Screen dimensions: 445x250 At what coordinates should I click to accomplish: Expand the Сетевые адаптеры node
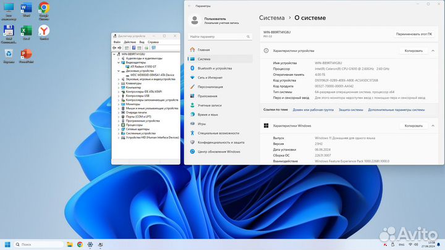click(x=119, y=129)
